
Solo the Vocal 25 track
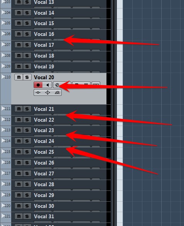27,151
